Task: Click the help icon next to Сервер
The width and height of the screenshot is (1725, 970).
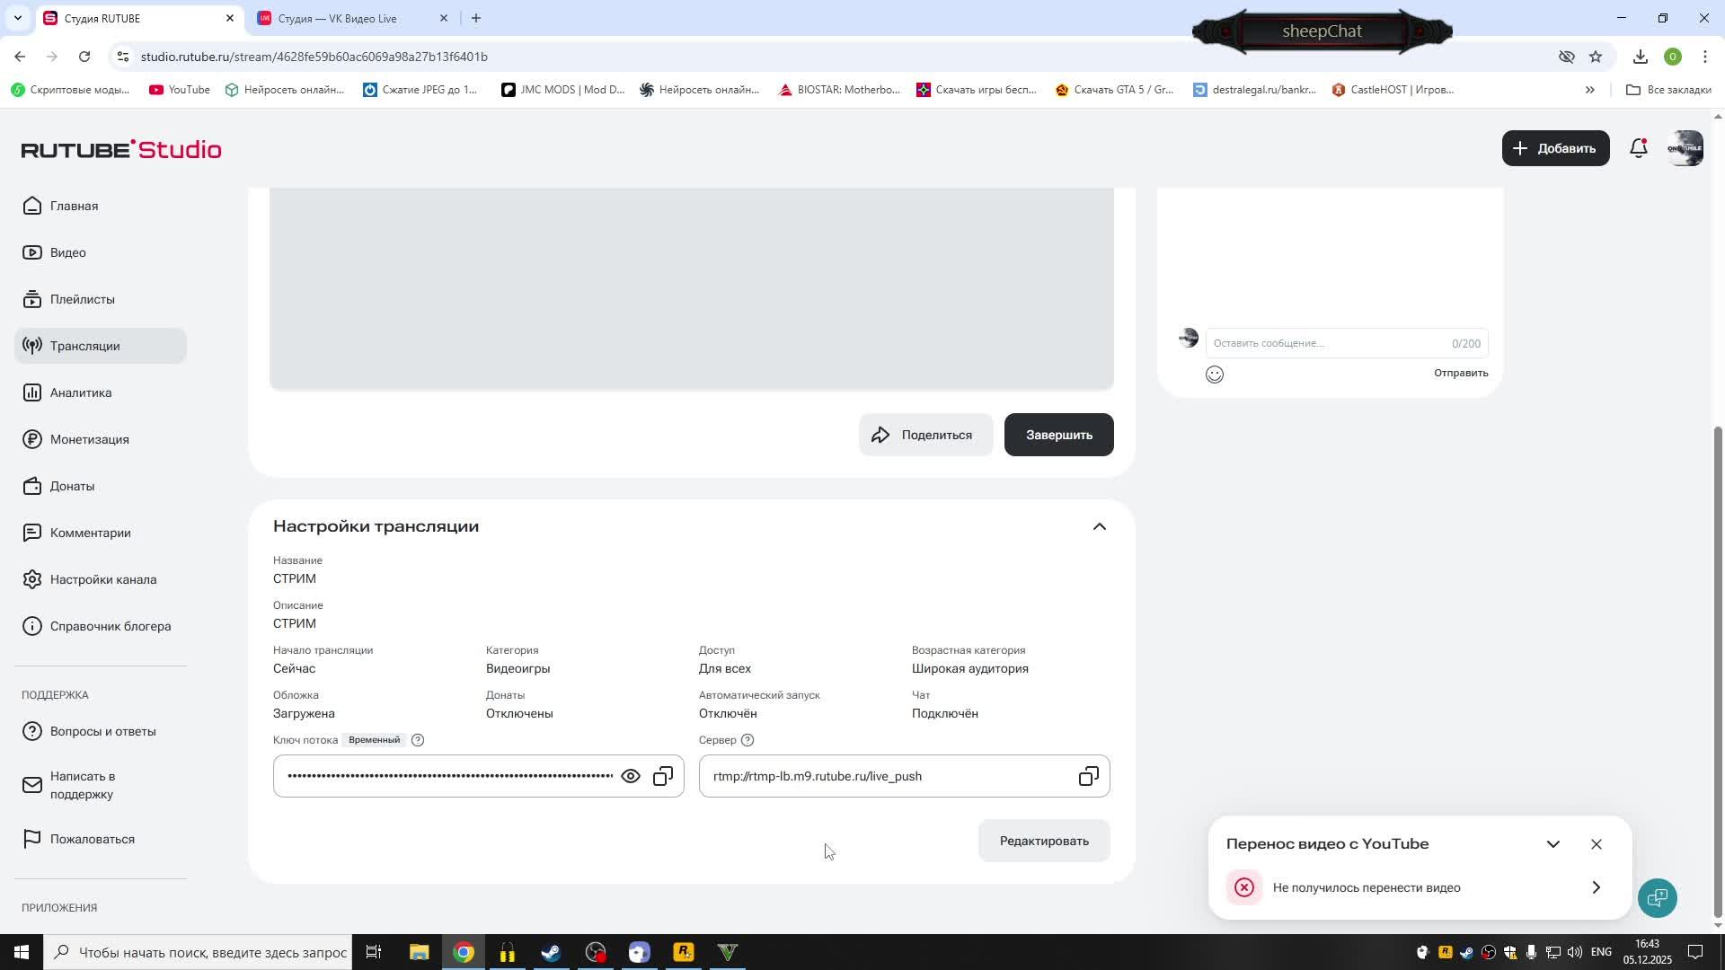Action: click(747, 740)
